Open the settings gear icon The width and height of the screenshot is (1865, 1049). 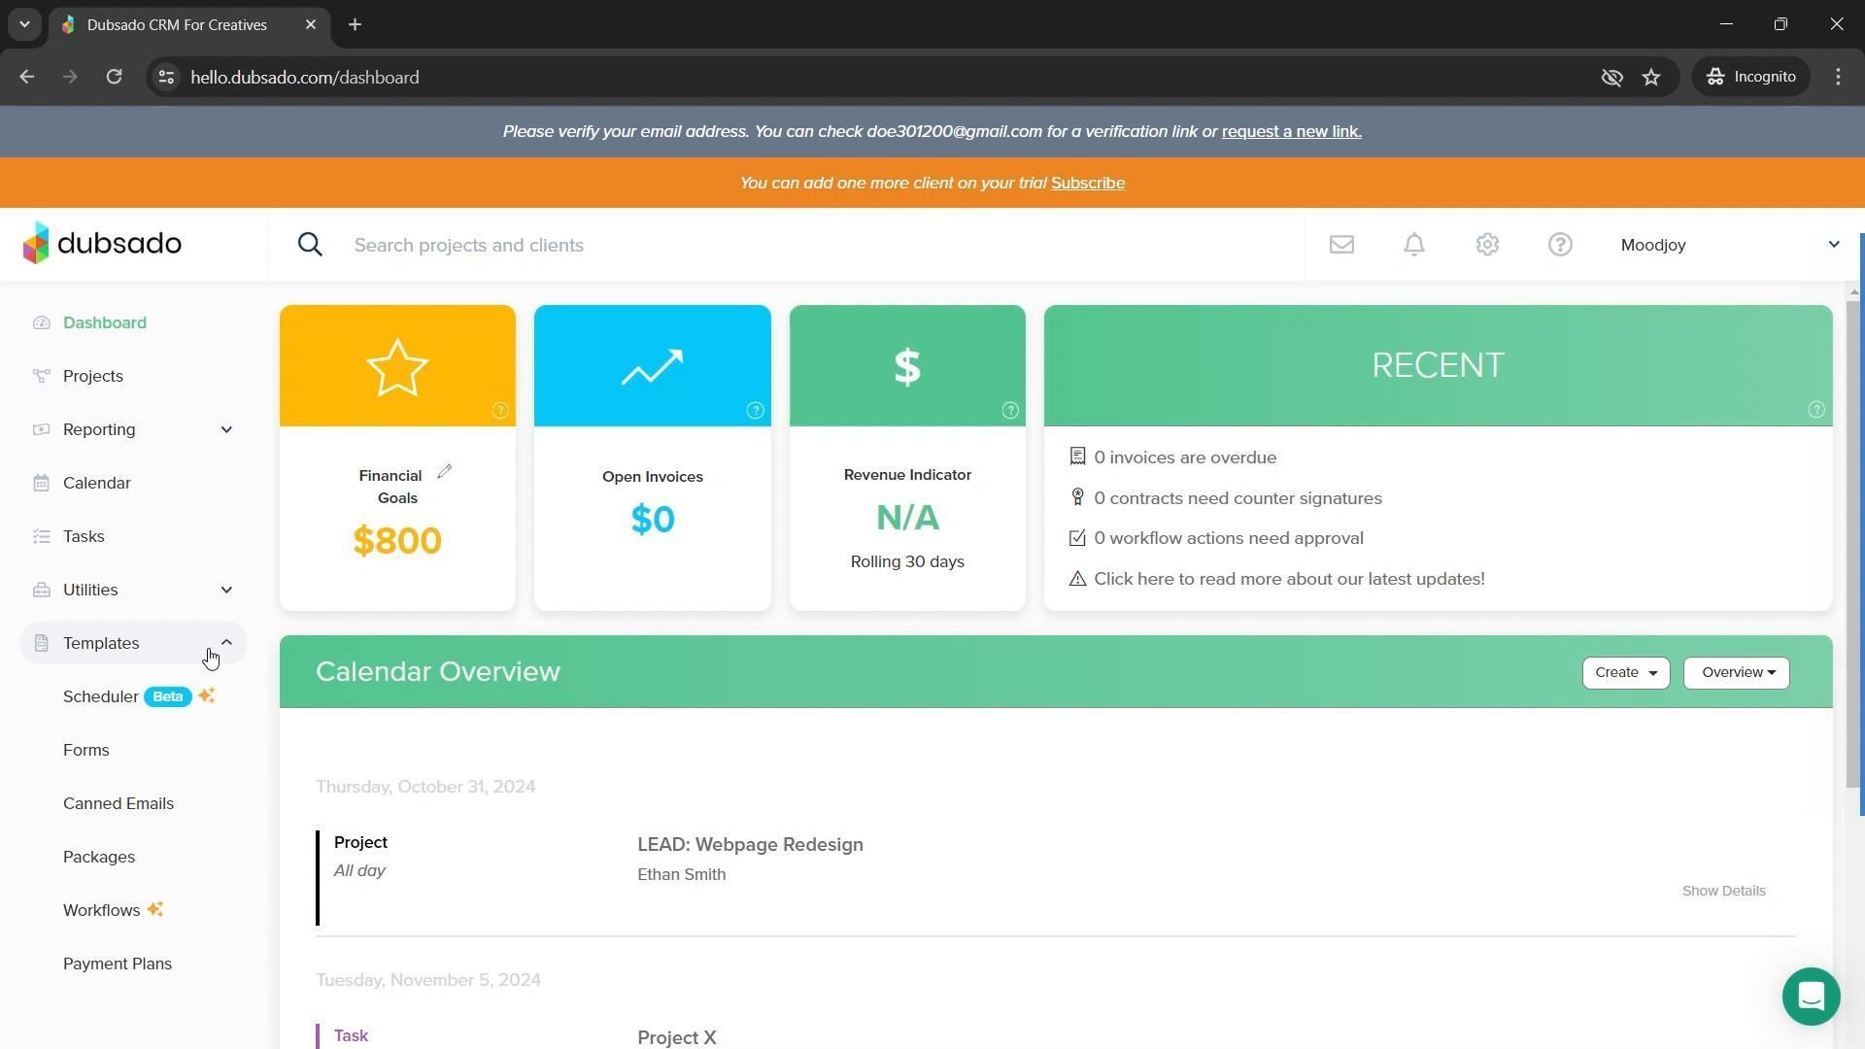click(1487, 245)
